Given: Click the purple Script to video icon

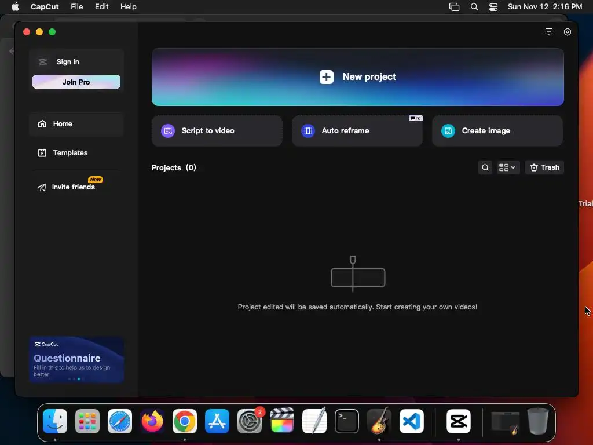Looking at the screenshot, I should (168, 131).
